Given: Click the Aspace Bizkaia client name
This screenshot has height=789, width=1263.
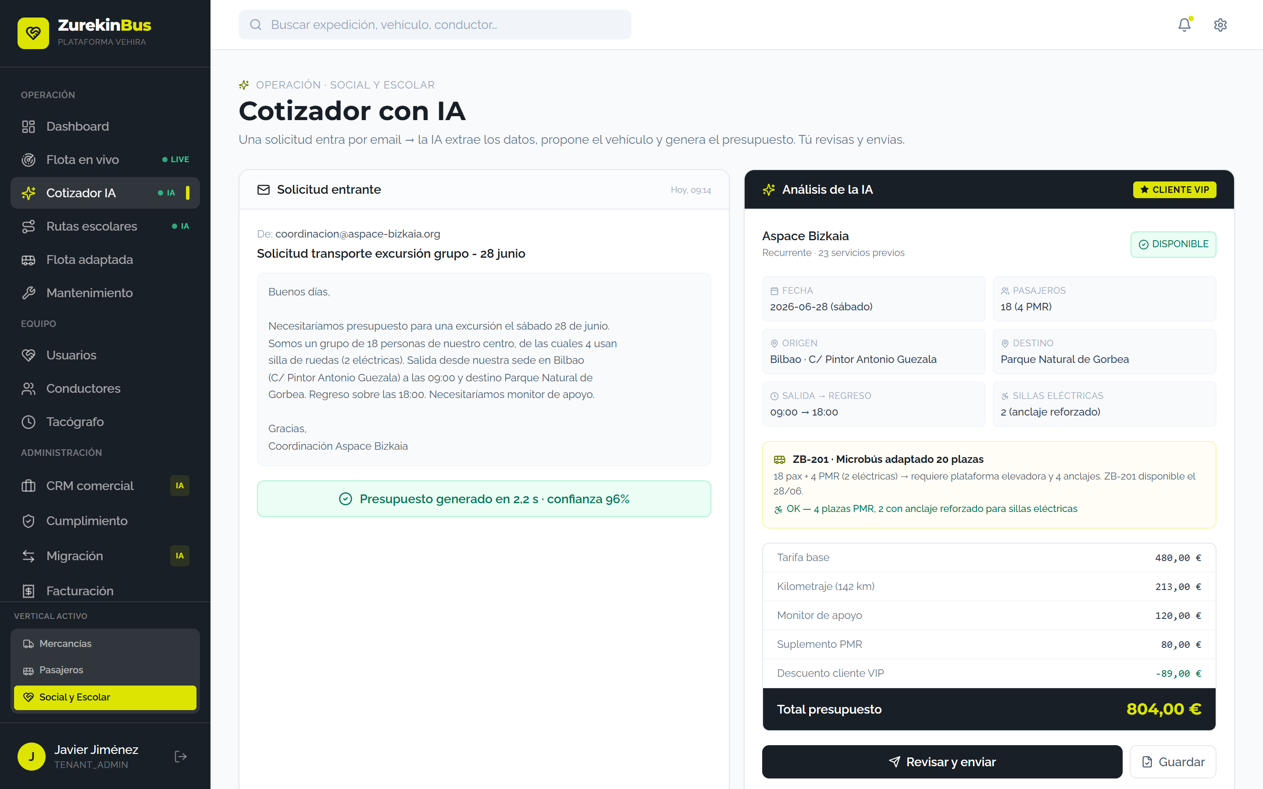Looking at the screenshot, I should pos(805,236).
